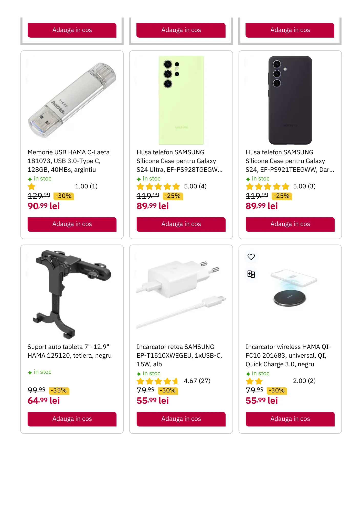Add Galaxy S24 EF-PS921TEEGWW case to cart
The image size is (362, 512).
(x=290, y=224)
